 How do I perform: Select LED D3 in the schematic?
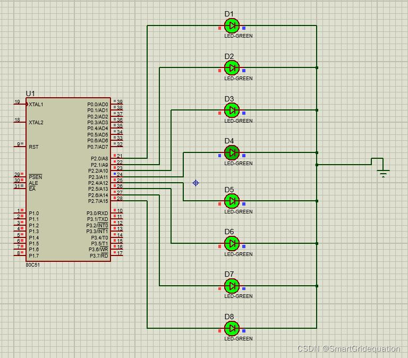[x=232, y=110]
